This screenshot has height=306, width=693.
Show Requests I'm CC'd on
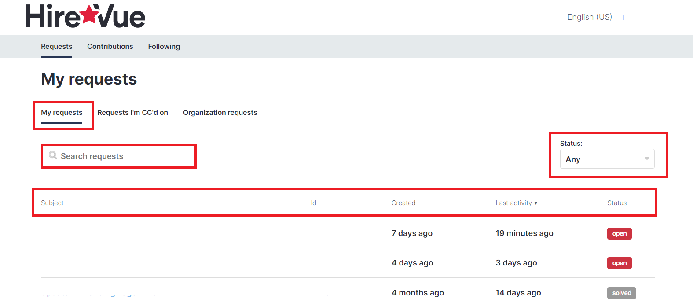click(x=132, y=113)
